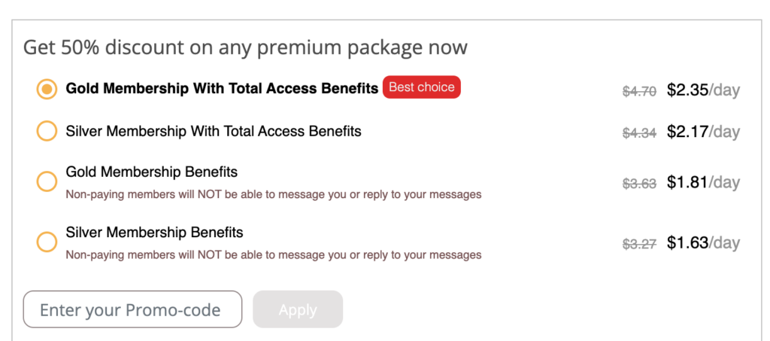The image size is (770, 341).
Task: Select the Gold Membership Benefits radio button
Action: 47,181
